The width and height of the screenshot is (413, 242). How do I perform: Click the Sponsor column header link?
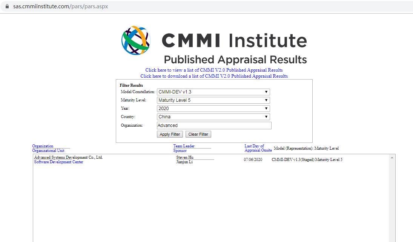(x=180, y=151)
